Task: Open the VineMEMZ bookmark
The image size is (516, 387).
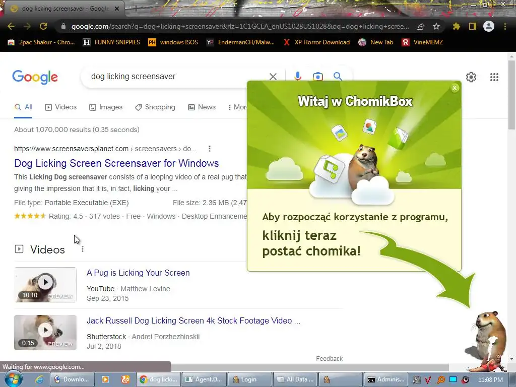Action: [x=423, y=42]
